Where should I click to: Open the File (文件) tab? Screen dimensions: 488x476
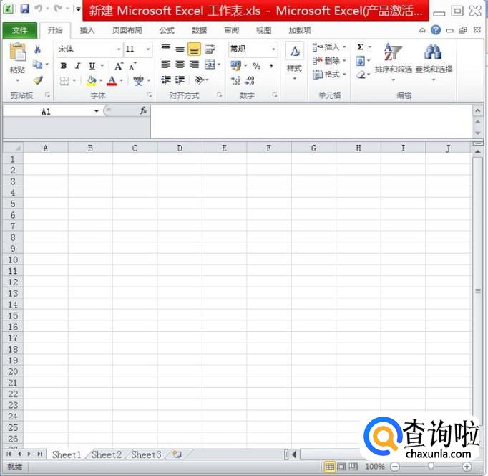[x=20, y=30]
